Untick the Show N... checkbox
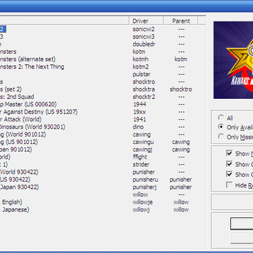The height and width of the screenshot is (253, 253). pyautogui.click(x=229, y=153)
